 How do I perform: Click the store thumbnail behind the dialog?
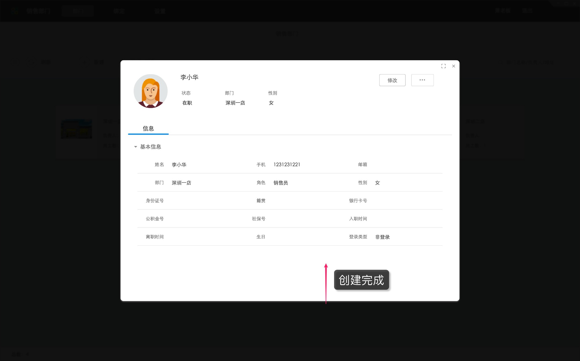click(77, 129)
